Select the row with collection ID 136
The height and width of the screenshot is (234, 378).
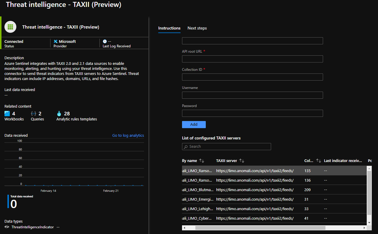coord(274,180)
